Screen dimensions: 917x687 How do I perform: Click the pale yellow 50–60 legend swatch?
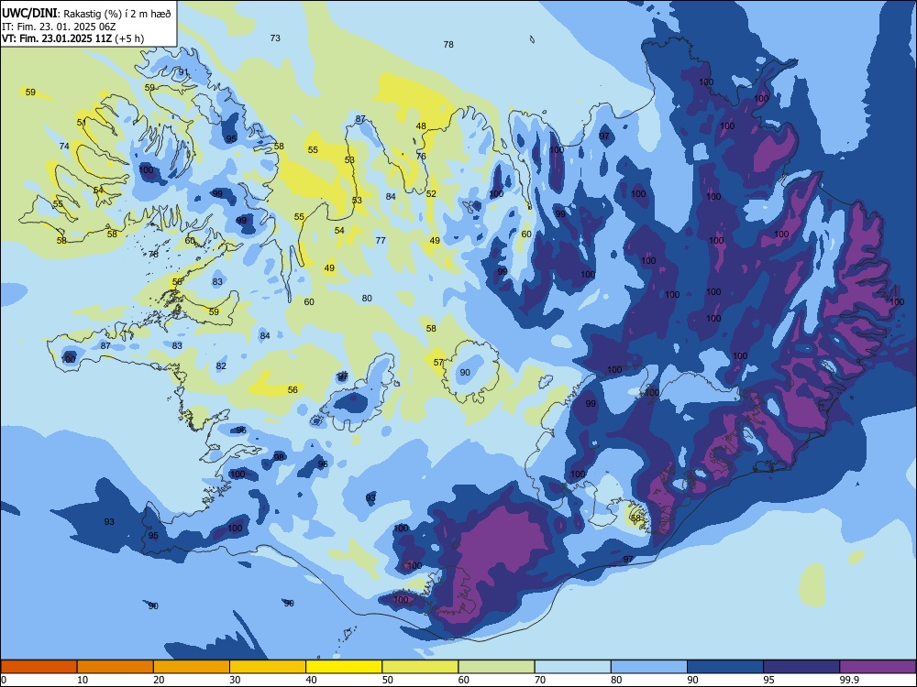(420, 667)
